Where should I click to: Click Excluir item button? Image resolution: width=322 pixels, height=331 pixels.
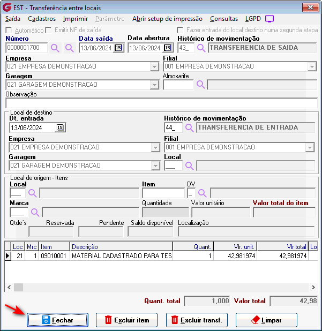click(x=126, y=320)
